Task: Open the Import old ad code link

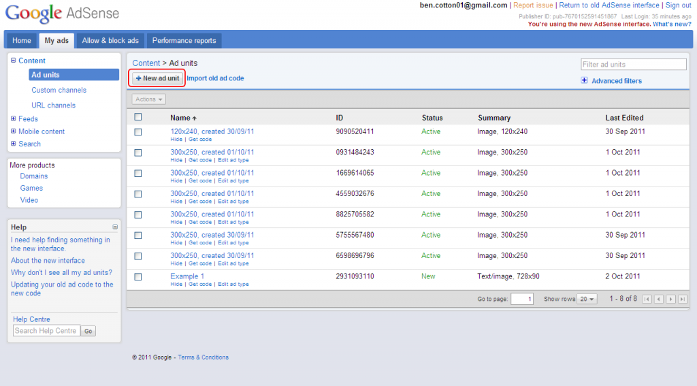Action: (x=215, y=78)
